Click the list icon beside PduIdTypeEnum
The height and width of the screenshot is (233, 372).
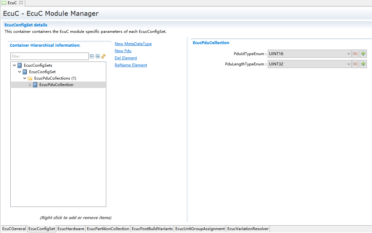tap(356, 54)
